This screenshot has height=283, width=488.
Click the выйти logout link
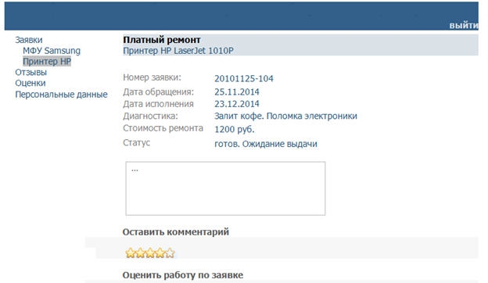coord(464,26)
